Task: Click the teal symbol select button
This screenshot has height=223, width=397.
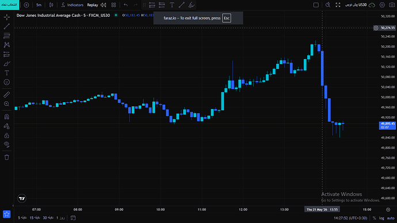Action: pos(9,5)
